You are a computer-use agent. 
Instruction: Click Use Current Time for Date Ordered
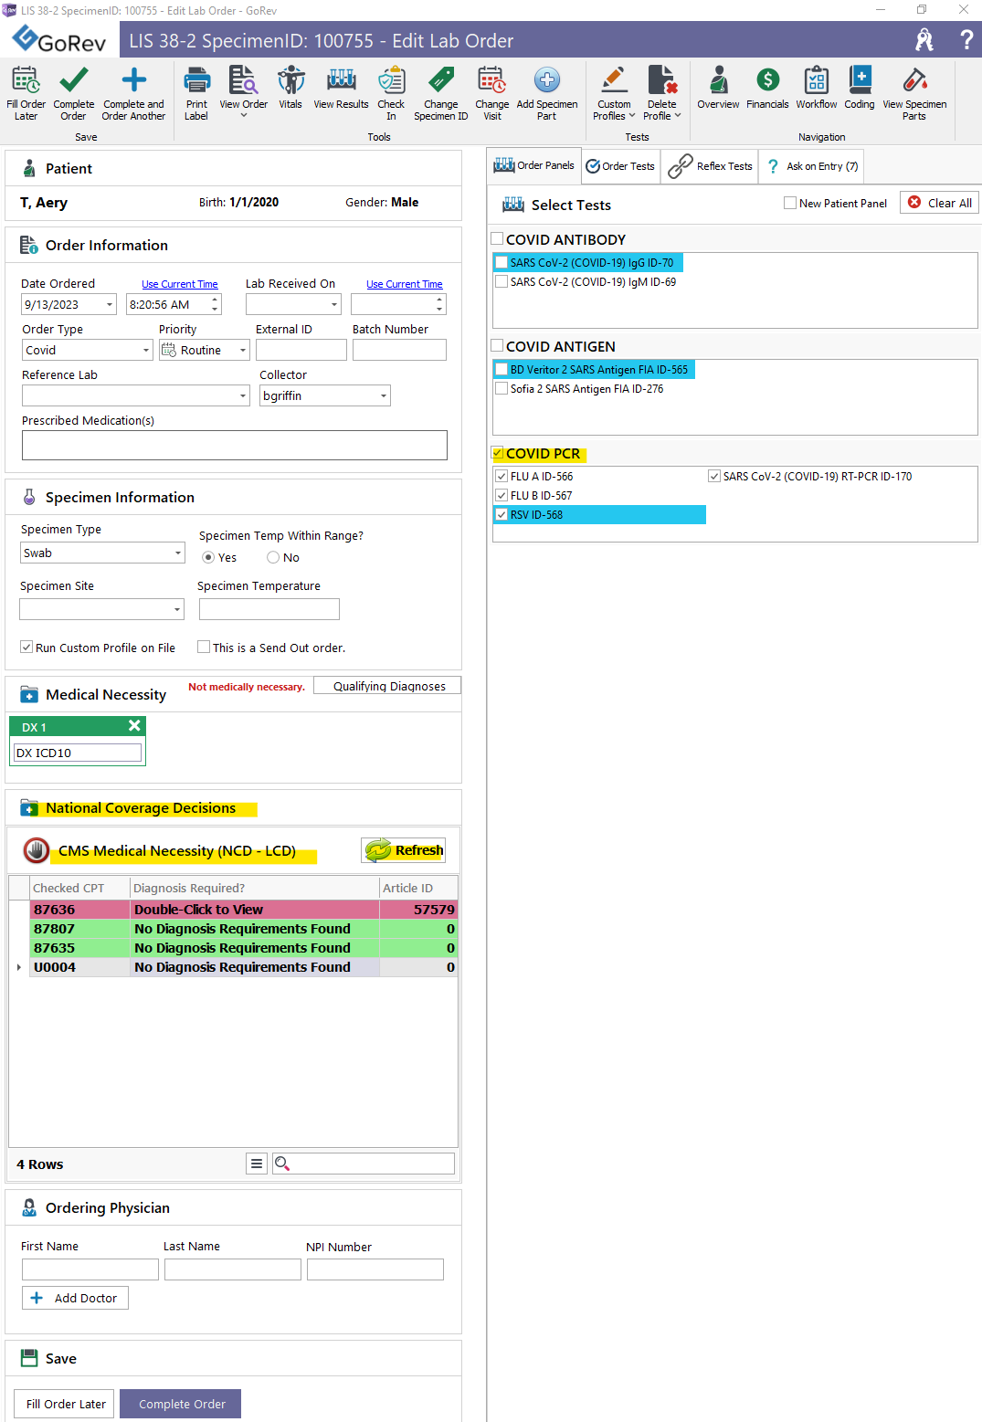click(180, 284)
